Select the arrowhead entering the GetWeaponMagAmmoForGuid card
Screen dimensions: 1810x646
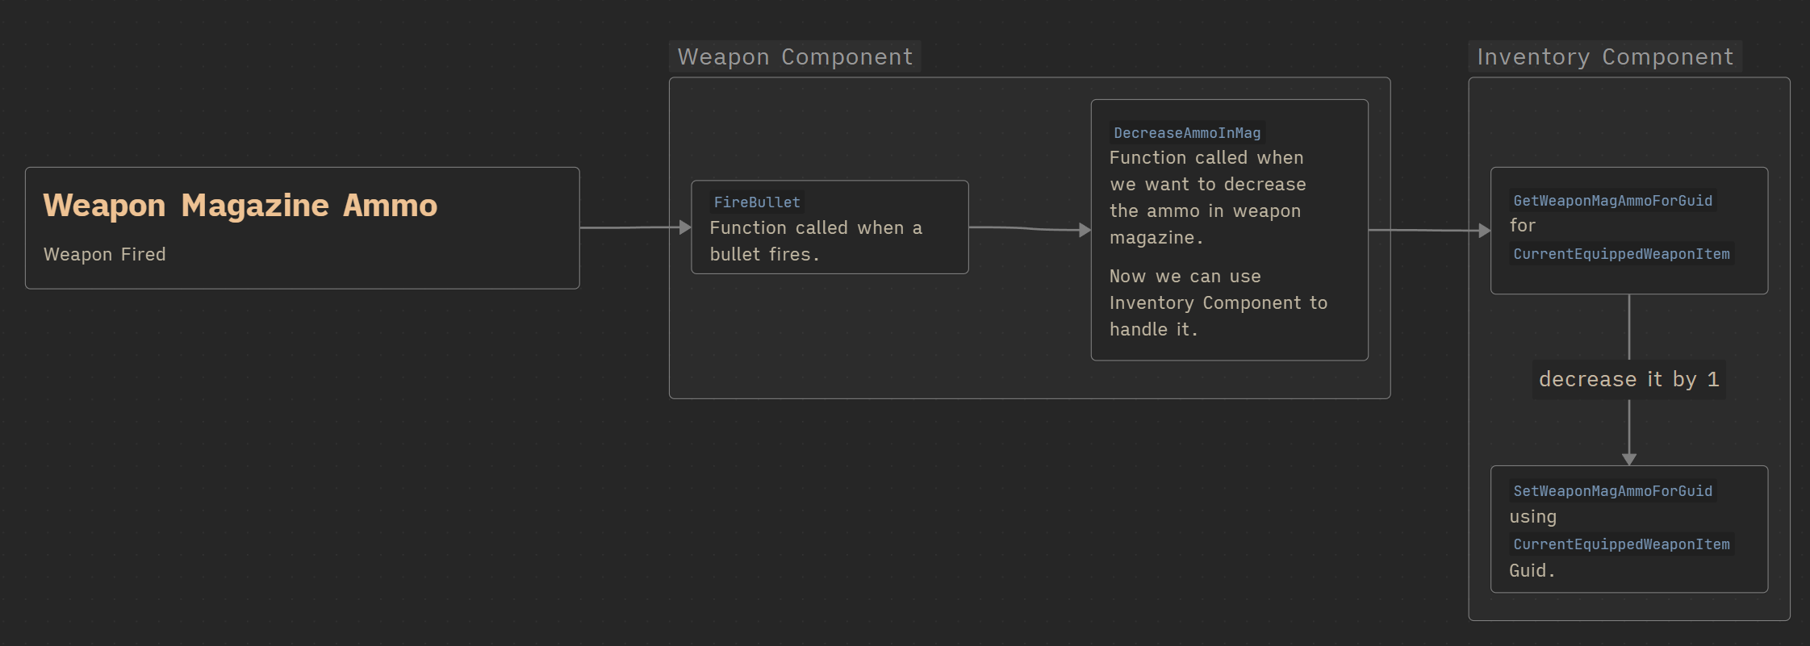click(x=1484, y=231)
